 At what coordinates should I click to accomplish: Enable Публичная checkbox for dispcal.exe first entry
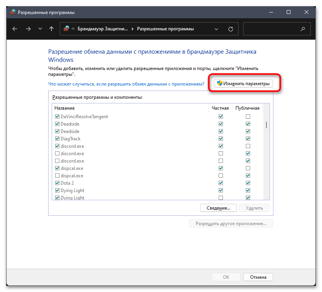pyautogui.click(x=248, y=168)
